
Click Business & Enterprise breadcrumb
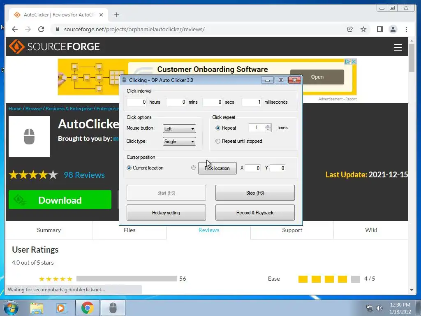tap(69, 109)
